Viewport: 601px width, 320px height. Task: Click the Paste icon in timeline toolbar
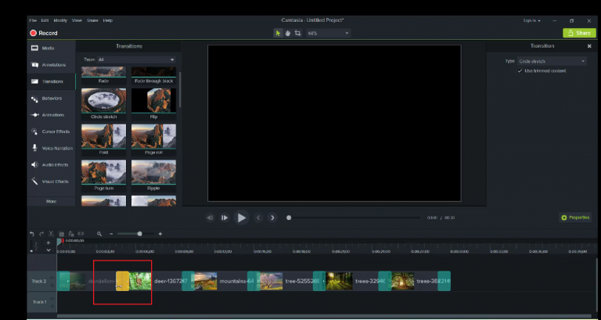pyautogui.click(x=71, y=234)
